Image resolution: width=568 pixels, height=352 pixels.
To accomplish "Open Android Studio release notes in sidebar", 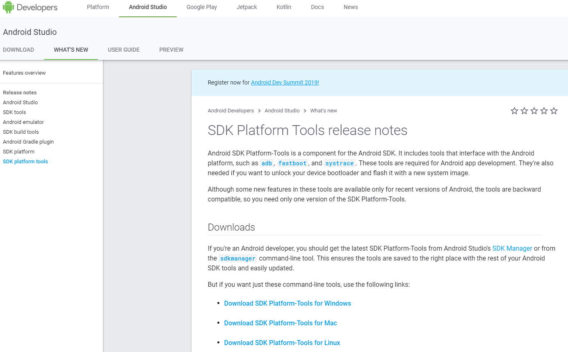I will 20,102.
